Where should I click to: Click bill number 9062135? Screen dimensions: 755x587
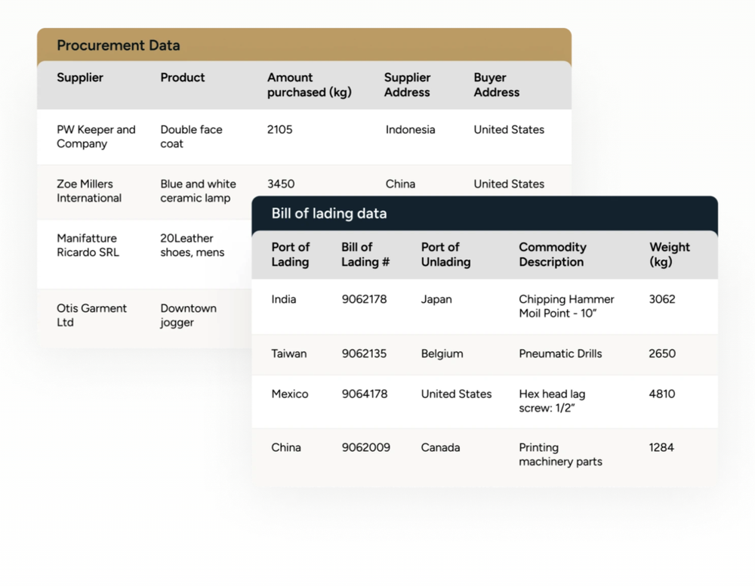tap(364, 354)
